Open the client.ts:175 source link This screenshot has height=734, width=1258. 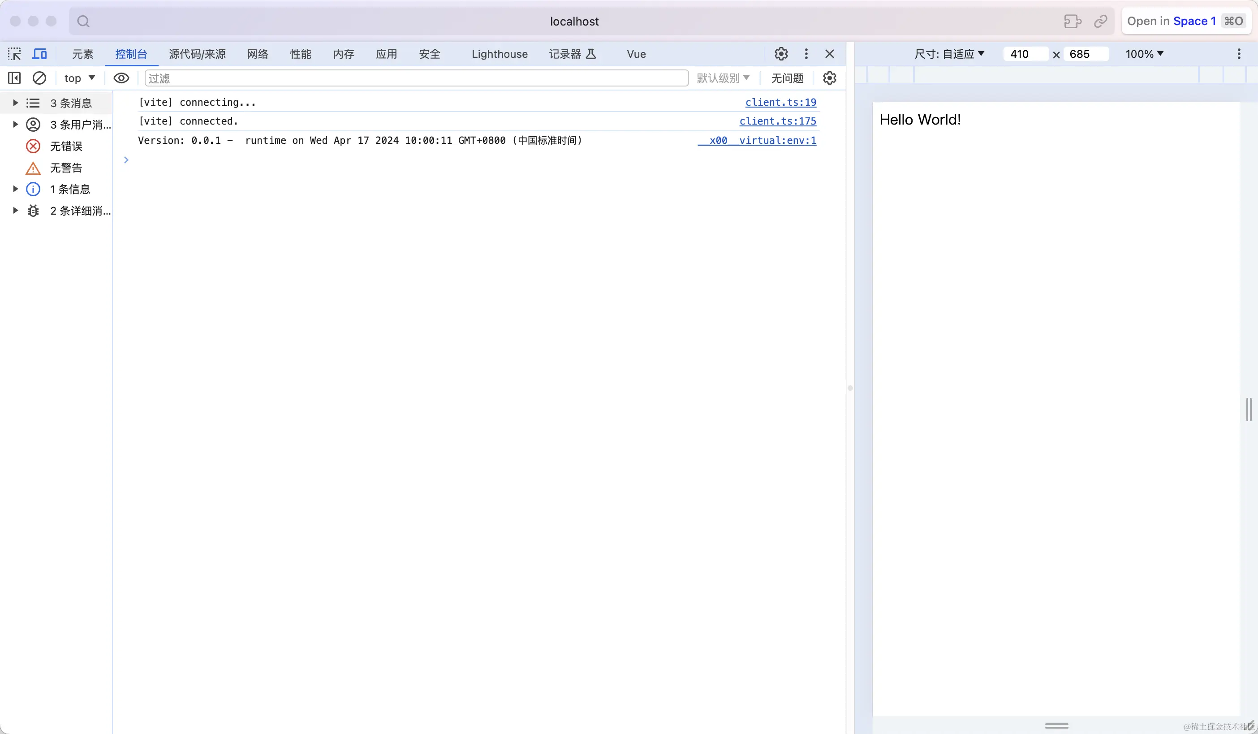[x=777, y=121]
